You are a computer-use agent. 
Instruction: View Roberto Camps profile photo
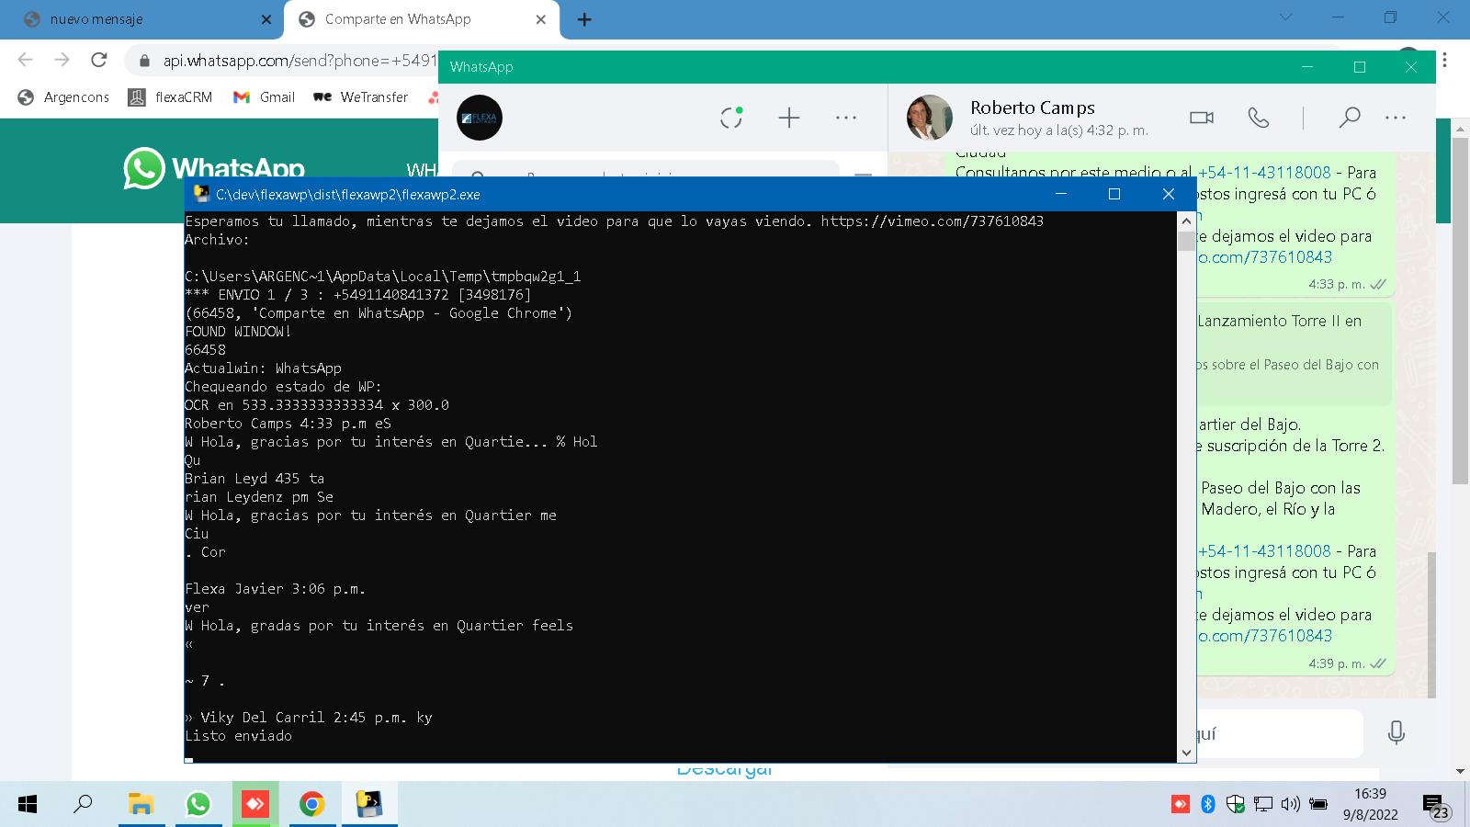tap(930, 118)
